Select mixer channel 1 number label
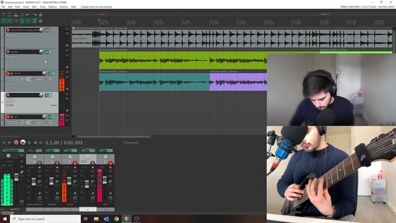This screenshot has width=396, height=223. pos(35,209)
